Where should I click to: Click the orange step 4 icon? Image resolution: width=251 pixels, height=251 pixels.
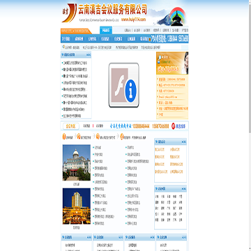click(122, 137)
